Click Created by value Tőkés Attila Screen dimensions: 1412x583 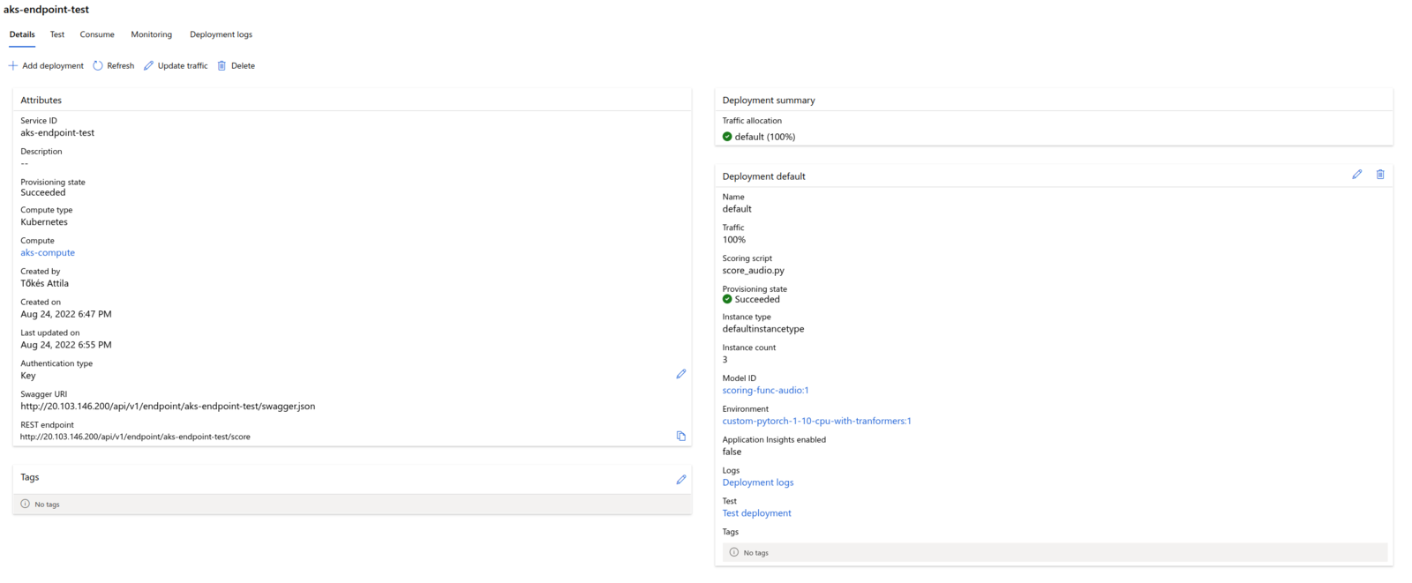tap(44, 283)
